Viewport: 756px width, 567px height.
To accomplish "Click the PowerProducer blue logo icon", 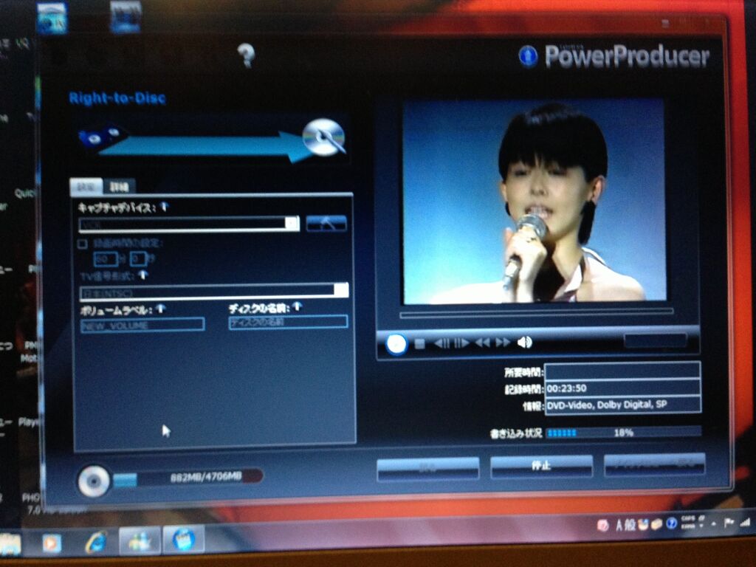I will point(528,56).
